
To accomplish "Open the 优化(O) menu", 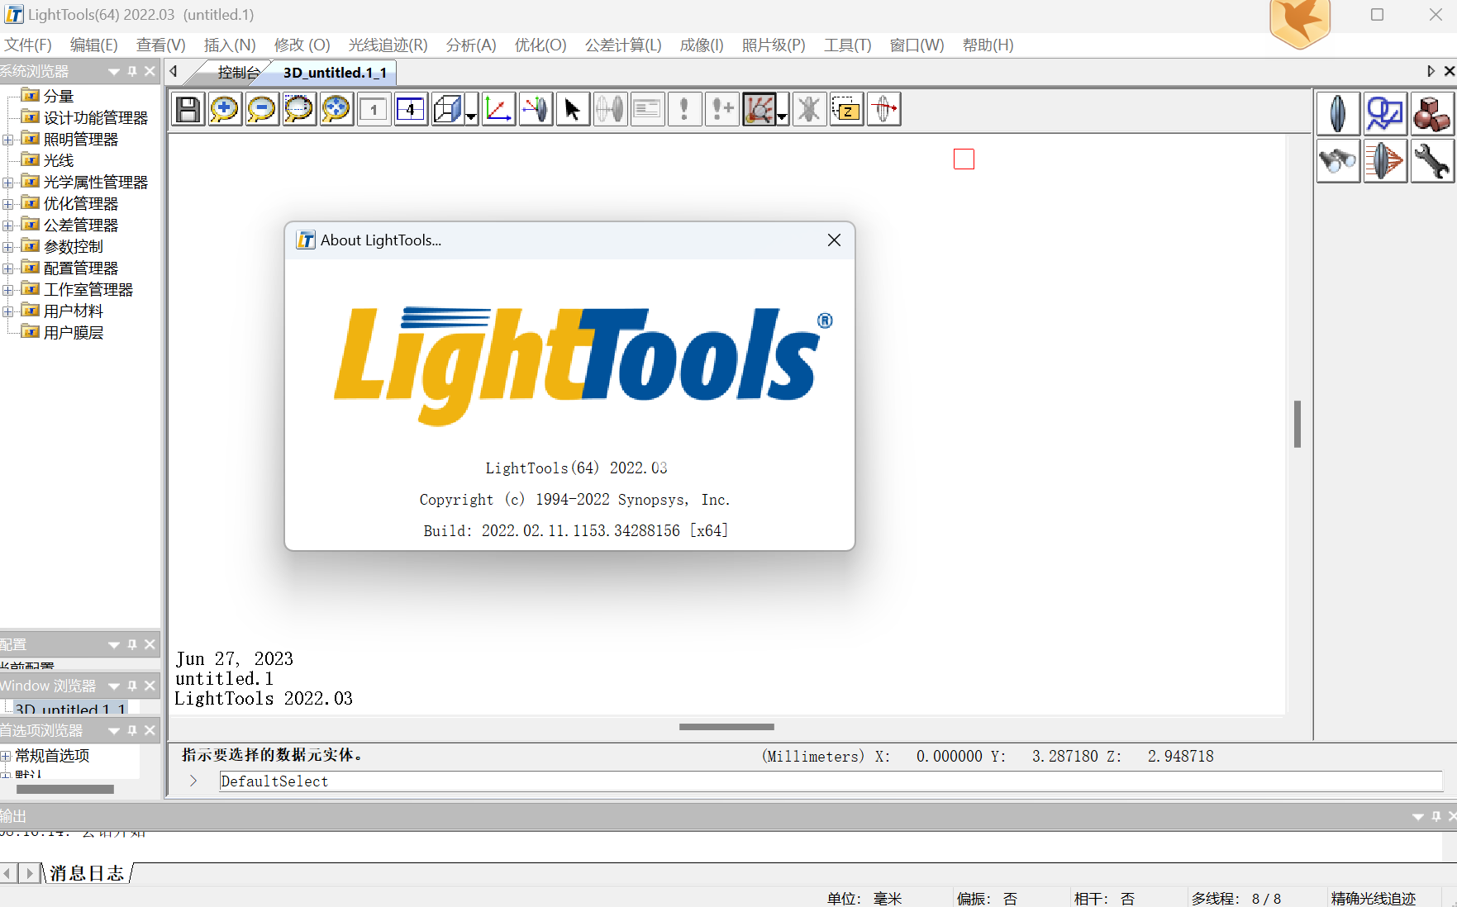I will coord(540,45).
